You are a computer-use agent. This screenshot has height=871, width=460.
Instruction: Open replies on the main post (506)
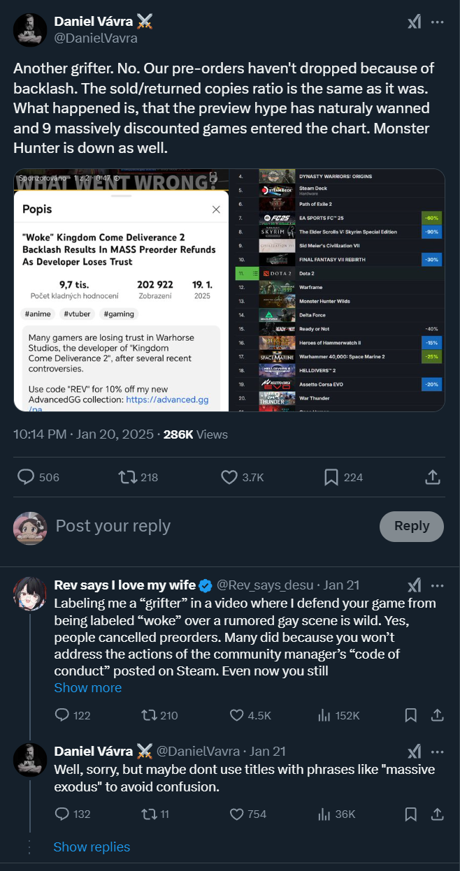[x=26, y=477]
